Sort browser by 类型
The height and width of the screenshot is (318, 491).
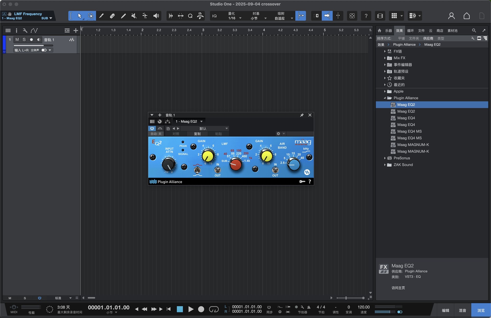441,38
